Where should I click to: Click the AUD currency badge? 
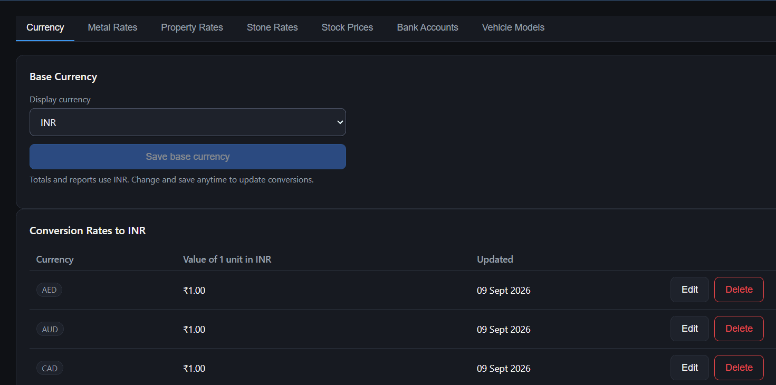pyautogui.click(x=50, y=329)
